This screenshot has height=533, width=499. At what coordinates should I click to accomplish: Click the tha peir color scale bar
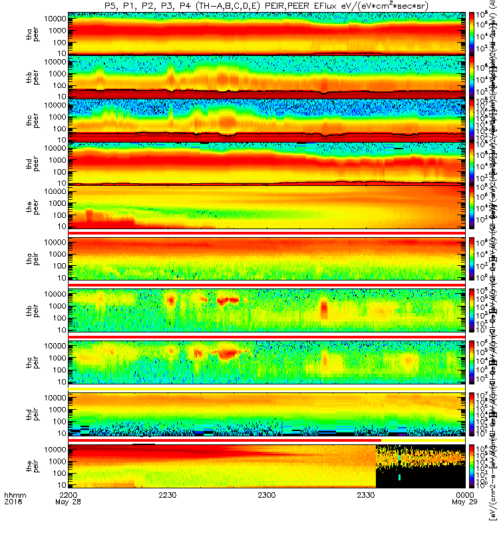[472, 259]
